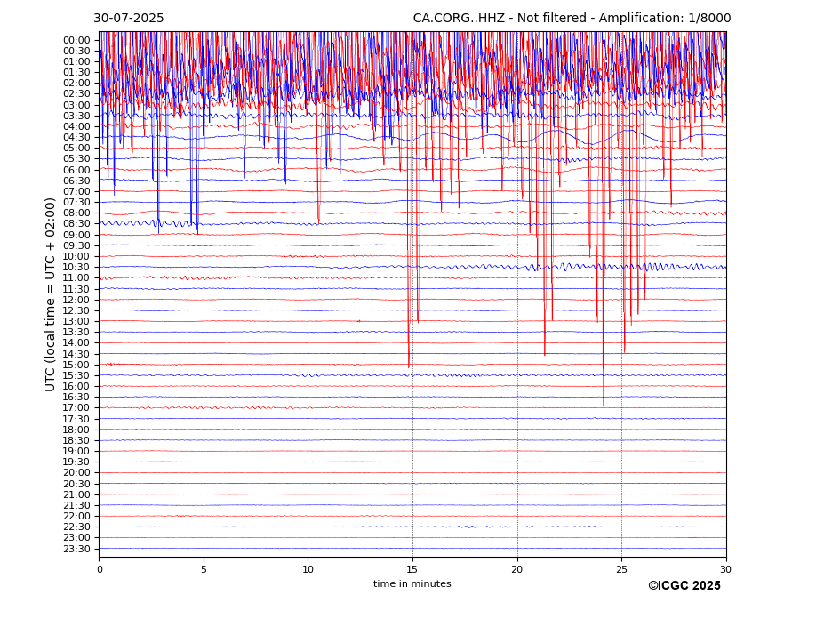Click the 07:30 time row label

pyautogui.click(x=76, y=203)
